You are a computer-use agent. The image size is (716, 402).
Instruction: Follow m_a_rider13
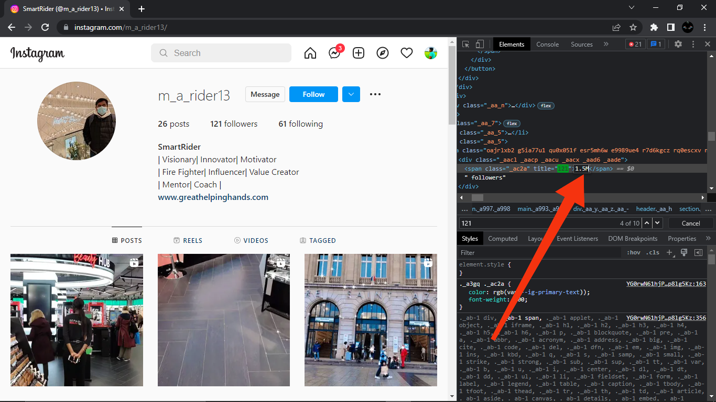point(313,94)
